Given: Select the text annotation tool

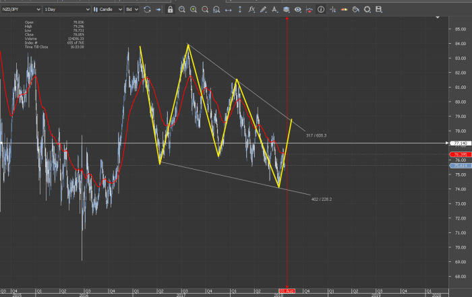Looking at the screenshot, I should 274,10.
